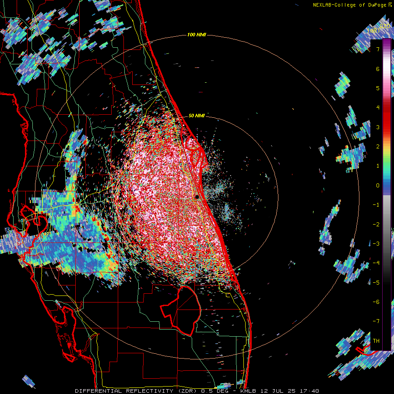The image size is (394, 394).
Task: Click the 6 value on the color scale
Action: (x=378, y=69)
